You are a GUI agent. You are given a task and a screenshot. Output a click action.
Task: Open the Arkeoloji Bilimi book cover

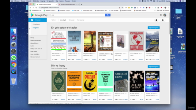pyautogui.click(x=121, y=81)
